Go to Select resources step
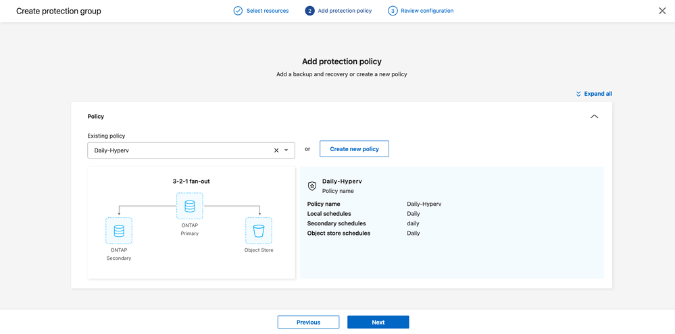 (268, 11)
